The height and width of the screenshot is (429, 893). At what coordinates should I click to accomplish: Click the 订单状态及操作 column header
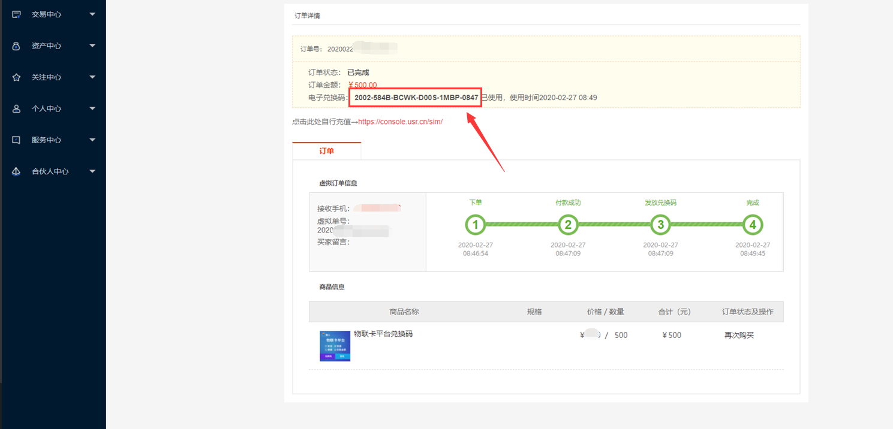(x=748, y=312)
